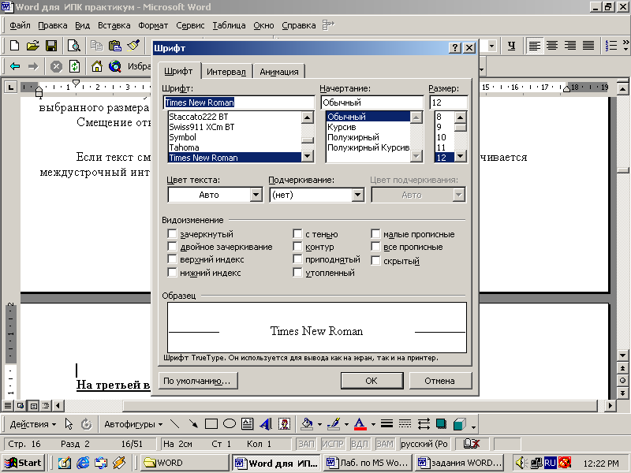Image resolution: width=631 pixels, height=473 pixels.
Task: Center text alignment toolbar icon
Action: click(552, 46)
